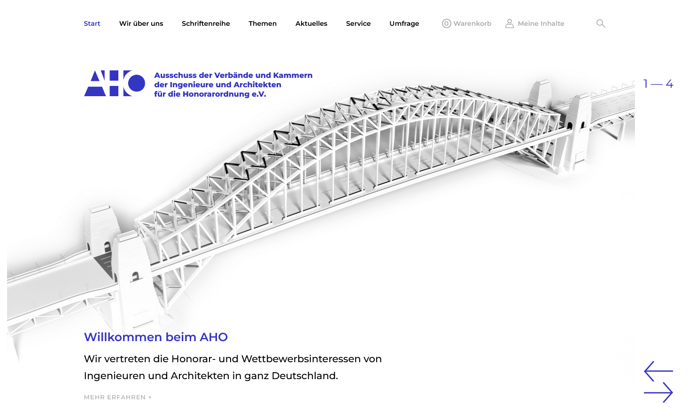This screenshot has height=419, width=689.
Task: Navigate to the Aktuelles page
Action: point(311,23)
